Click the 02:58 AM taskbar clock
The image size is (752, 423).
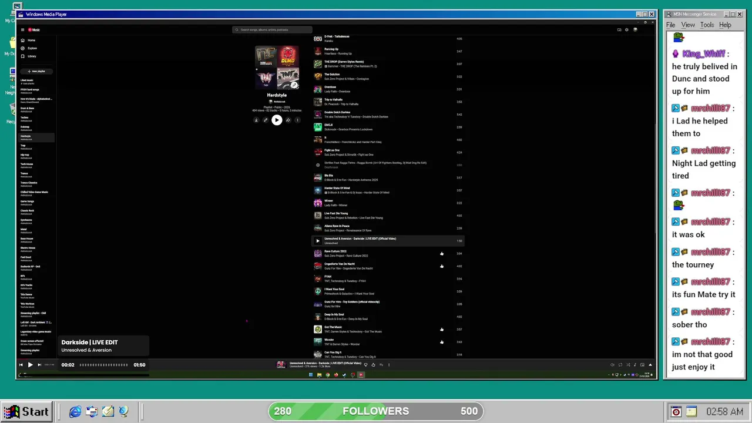coord(724,412)
